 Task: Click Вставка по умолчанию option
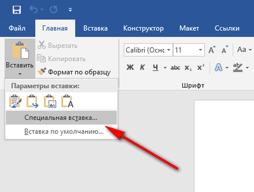[x=63, y=132]
